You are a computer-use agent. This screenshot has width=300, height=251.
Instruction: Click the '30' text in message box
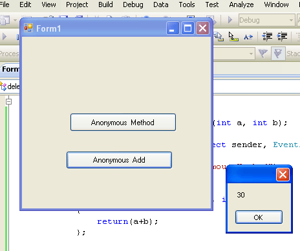[x=241, y=195]
